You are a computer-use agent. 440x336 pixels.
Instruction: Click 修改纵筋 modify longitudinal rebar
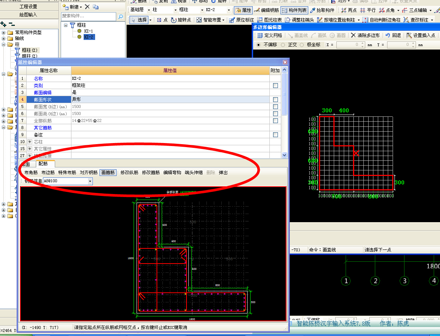(x=130, y=173)
